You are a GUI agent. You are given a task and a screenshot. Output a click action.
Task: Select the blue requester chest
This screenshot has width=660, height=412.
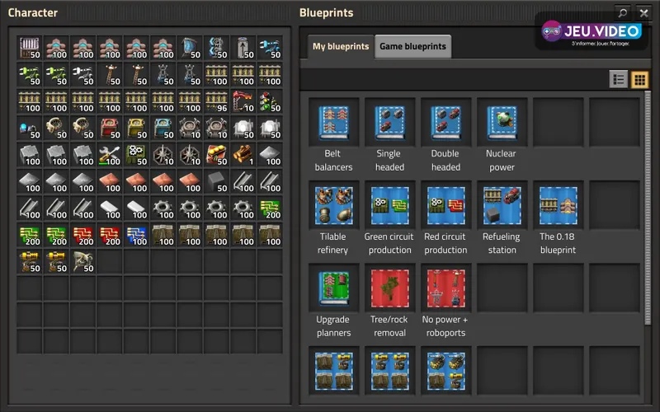pyautogui.click(x=163, y=129)
